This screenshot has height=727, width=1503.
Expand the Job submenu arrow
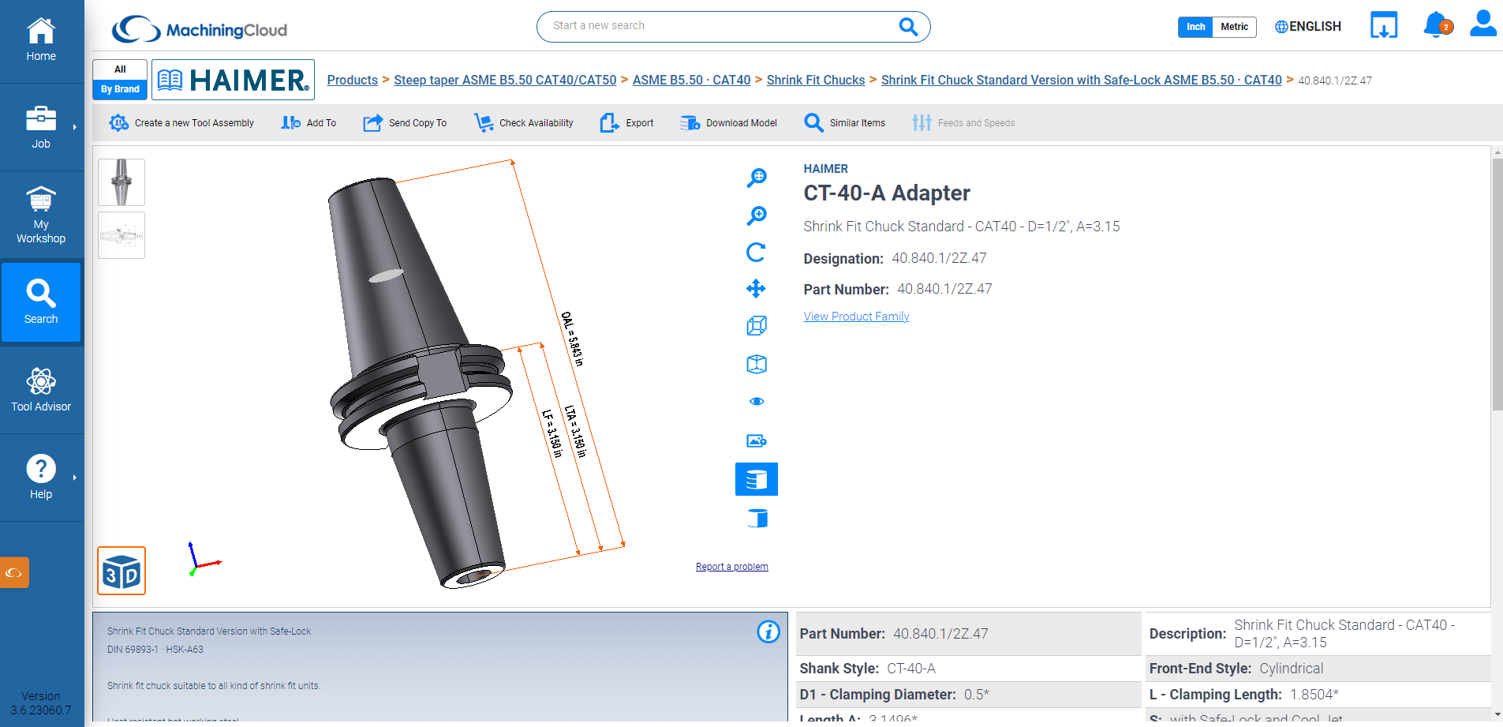(x=75, y=127)
